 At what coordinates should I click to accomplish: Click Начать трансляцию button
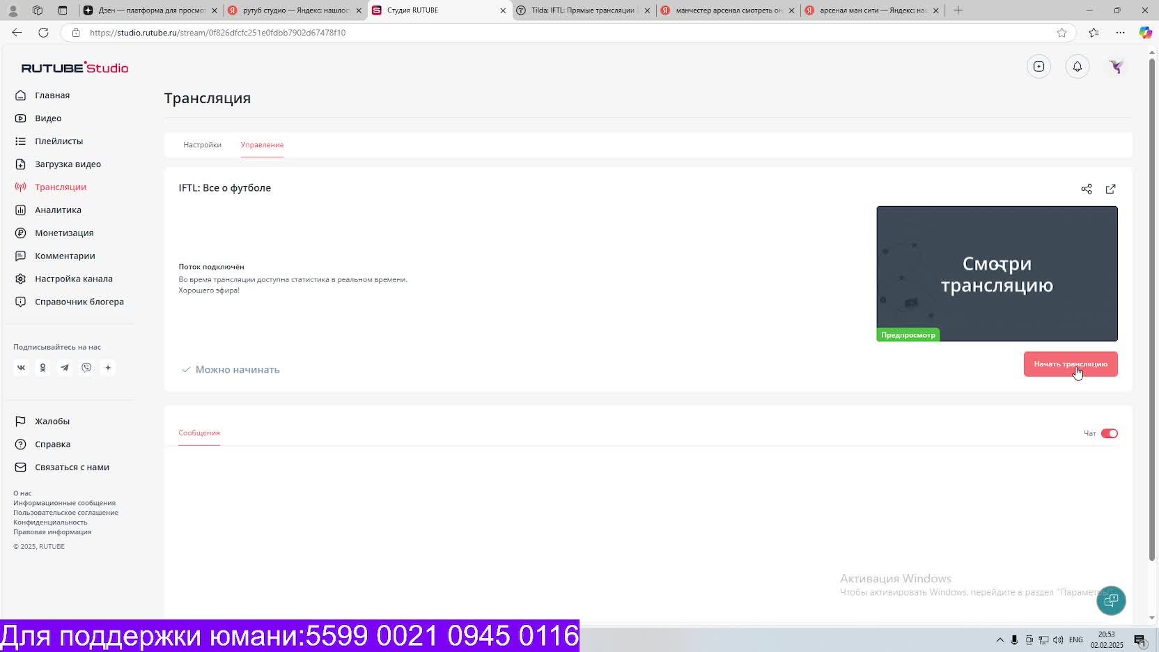[x=1071, y=364]
